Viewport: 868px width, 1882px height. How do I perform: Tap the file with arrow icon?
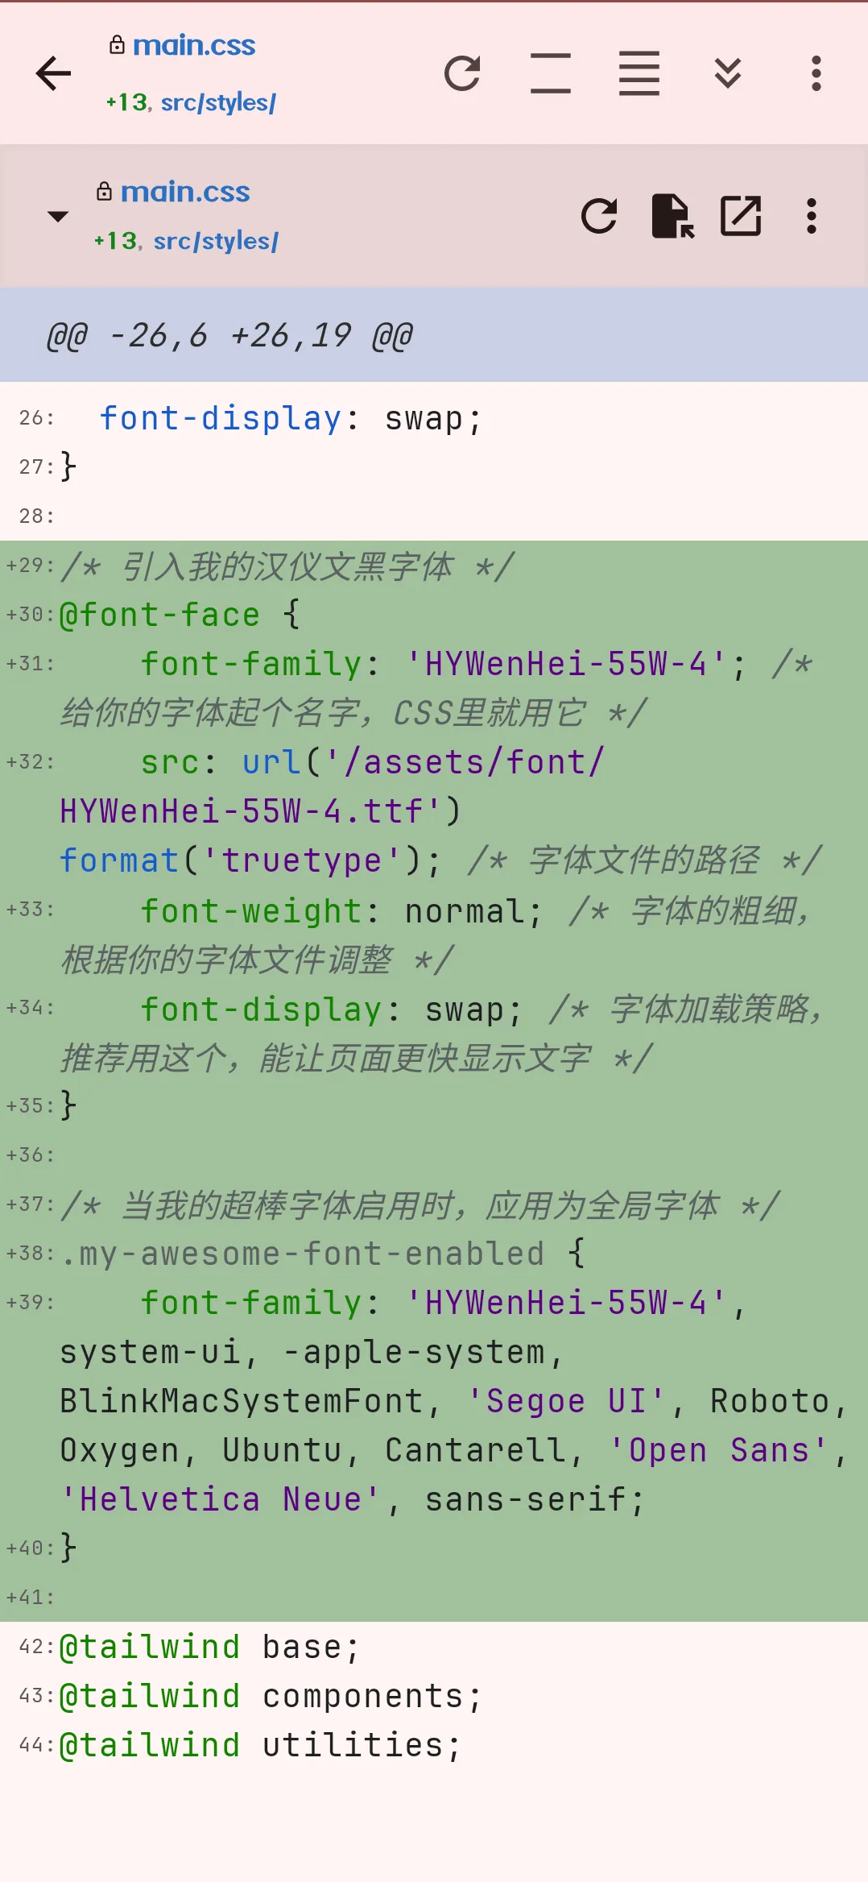(x=672, y=216)
